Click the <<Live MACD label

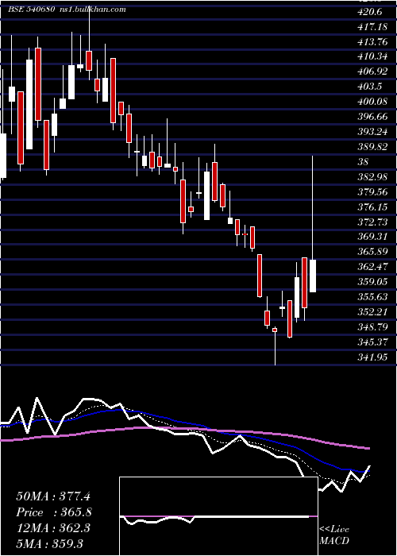334,535
